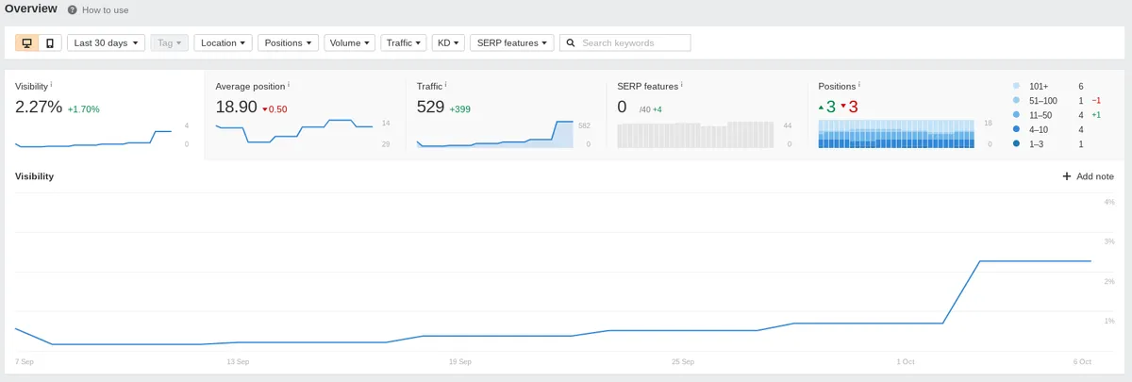Focus the Search keywords field

pos(624,42)
